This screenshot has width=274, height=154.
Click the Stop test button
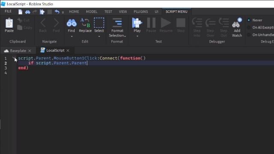pyautogui.click(x=181, y=23)
